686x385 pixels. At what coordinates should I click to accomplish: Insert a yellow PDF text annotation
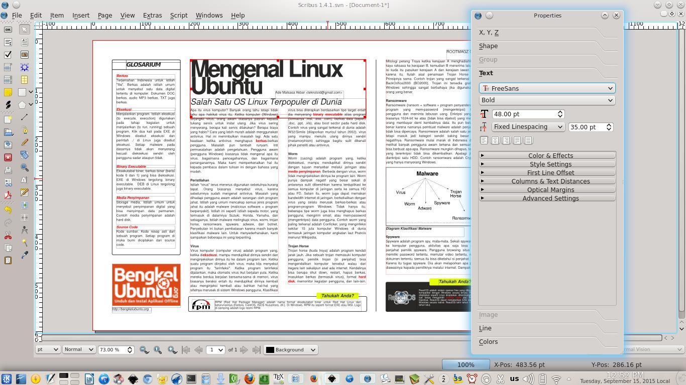8,92
